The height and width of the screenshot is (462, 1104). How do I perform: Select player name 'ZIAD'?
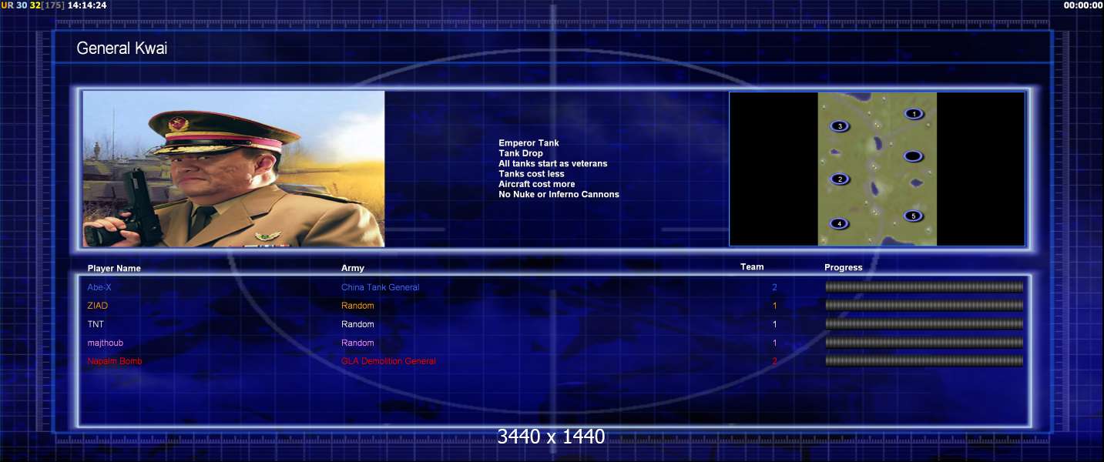pos(98,306)
